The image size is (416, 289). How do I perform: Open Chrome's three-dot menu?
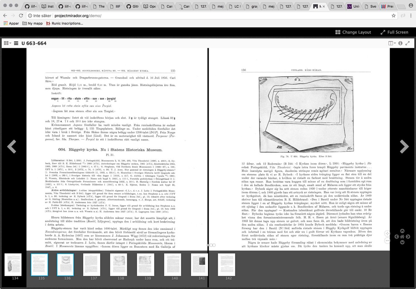pyautogui.click(x=411, y=16)
